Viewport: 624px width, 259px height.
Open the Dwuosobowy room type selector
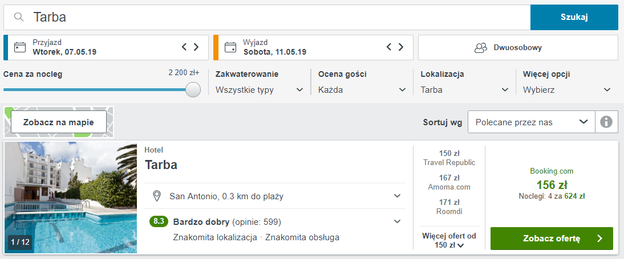point(518,47)
